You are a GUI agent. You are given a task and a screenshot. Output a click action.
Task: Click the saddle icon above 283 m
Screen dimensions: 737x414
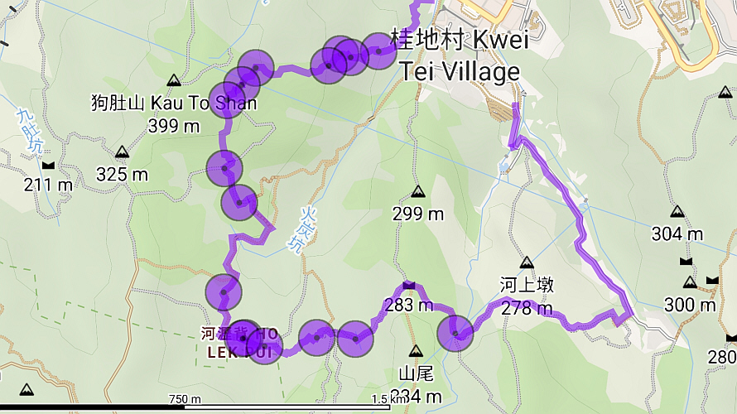click(x=409, y=285)
